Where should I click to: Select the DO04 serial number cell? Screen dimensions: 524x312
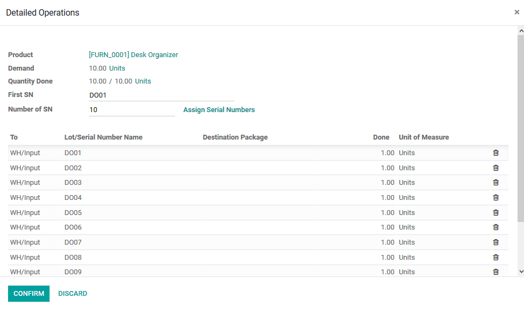pyautogui.click(x=131, y=198)
